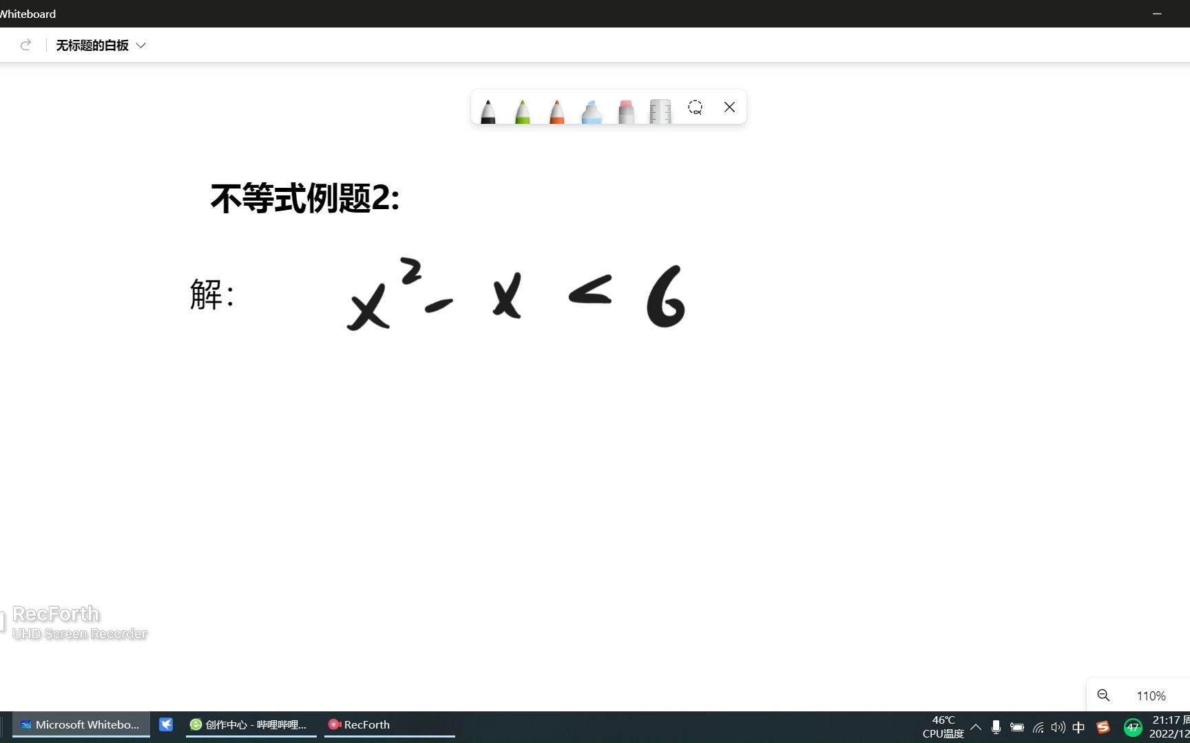1190x743 pixels.
Task: Select the orange-red pen tool
Action: click(x=556, y=111)
